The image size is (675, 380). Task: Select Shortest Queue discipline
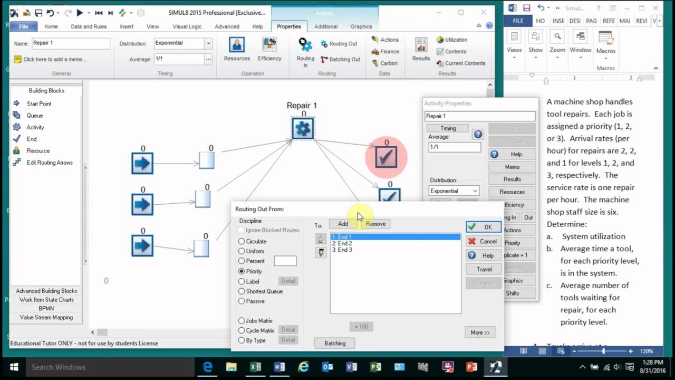242,291
